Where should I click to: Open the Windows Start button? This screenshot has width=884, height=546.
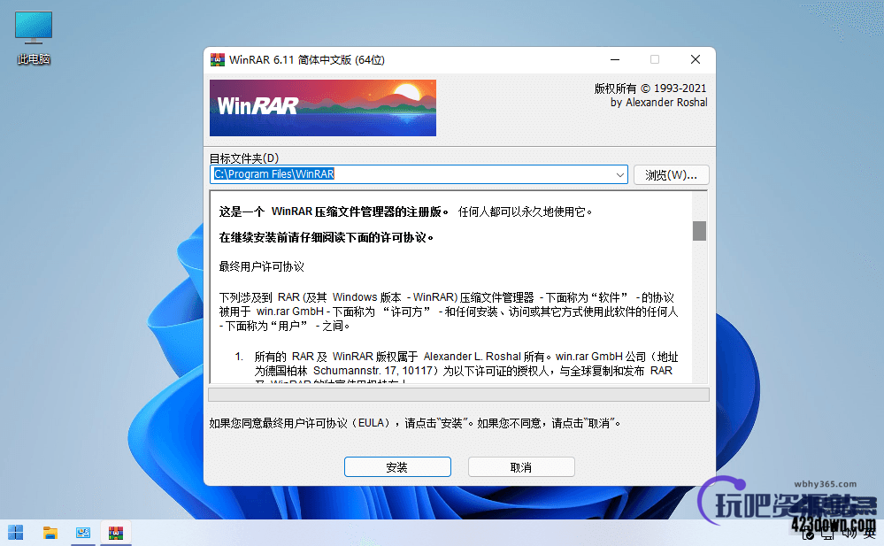click(x=16, y=533)
